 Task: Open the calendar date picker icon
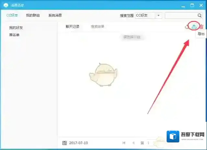click(x=65, y=143)
